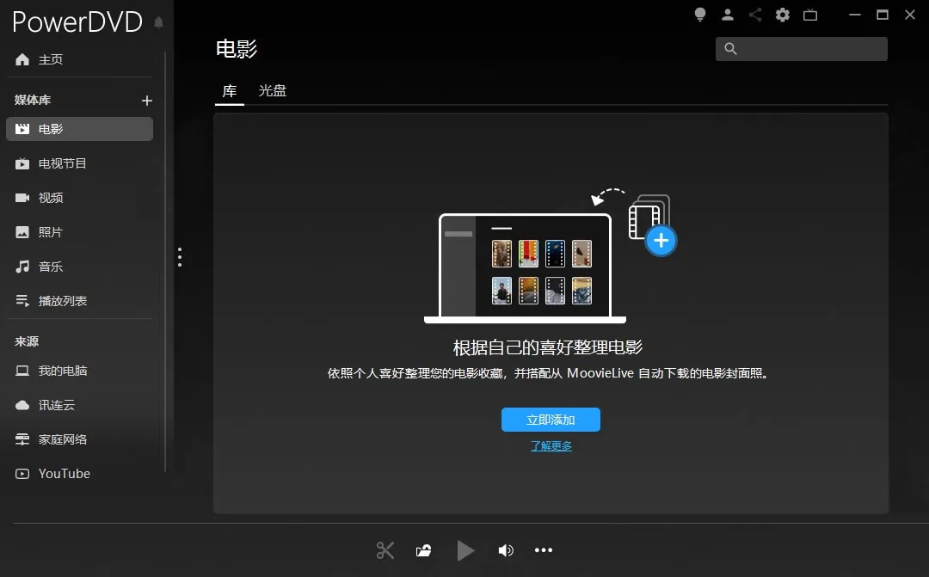Click the 立即添加 button
Viewport: 929px width, 577px height.
tap(551, 420)
